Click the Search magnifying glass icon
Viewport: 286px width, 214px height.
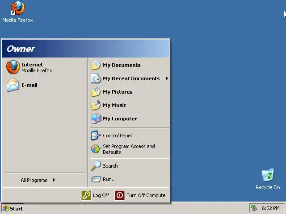coord(96,165)
